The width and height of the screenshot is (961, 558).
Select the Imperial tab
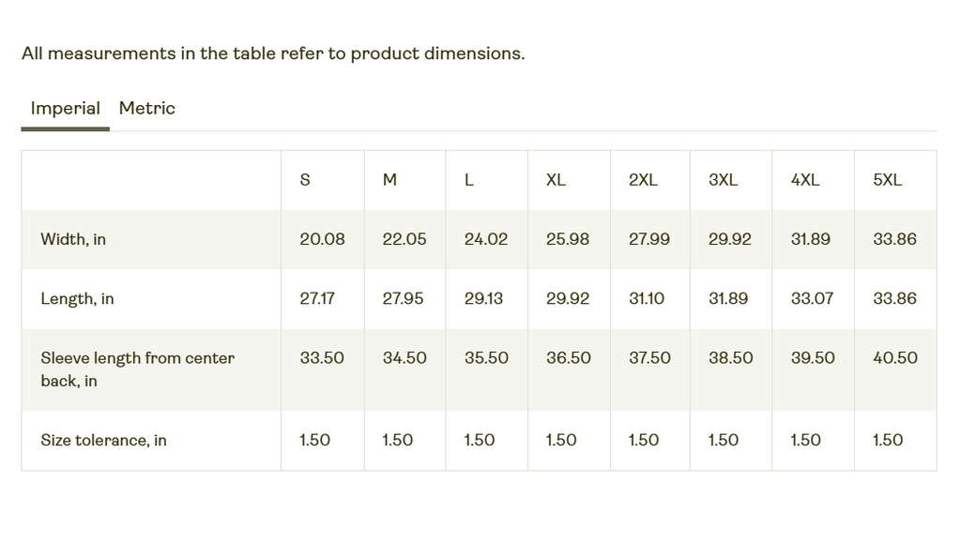(x=65, y=108)
